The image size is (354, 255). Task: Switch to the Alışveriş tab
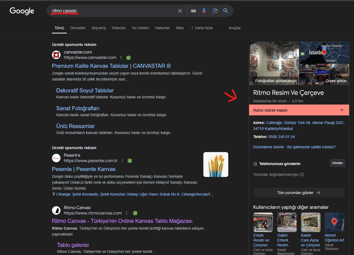99,28
